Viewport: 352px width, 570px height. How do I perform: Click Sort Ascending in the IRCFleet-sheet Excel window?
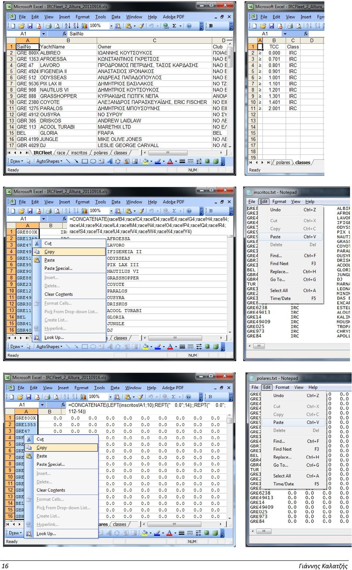67,26
